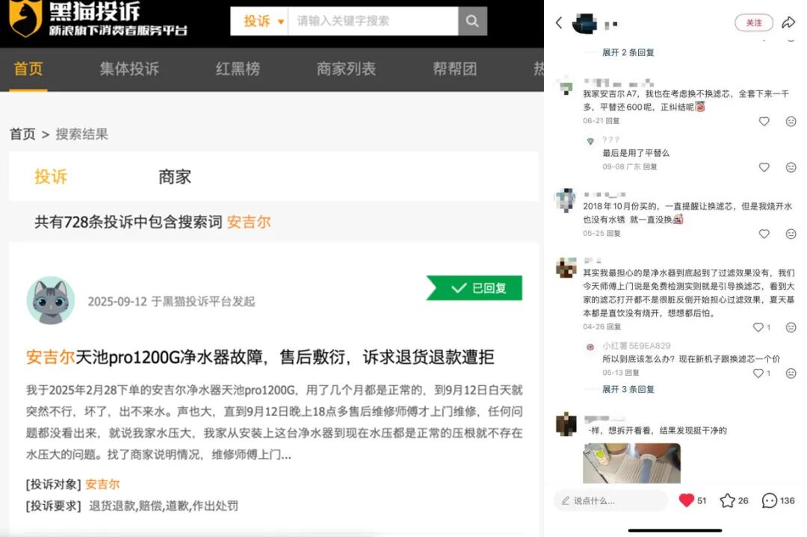
Task: Expand 展开 3 条回复
Action: [x=628, y=389]
